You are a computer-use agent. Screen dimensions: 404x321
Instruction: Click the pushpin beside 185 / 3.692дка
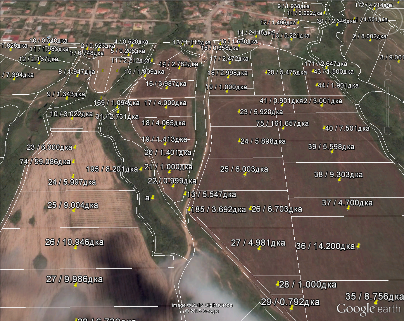click(189, 210)
